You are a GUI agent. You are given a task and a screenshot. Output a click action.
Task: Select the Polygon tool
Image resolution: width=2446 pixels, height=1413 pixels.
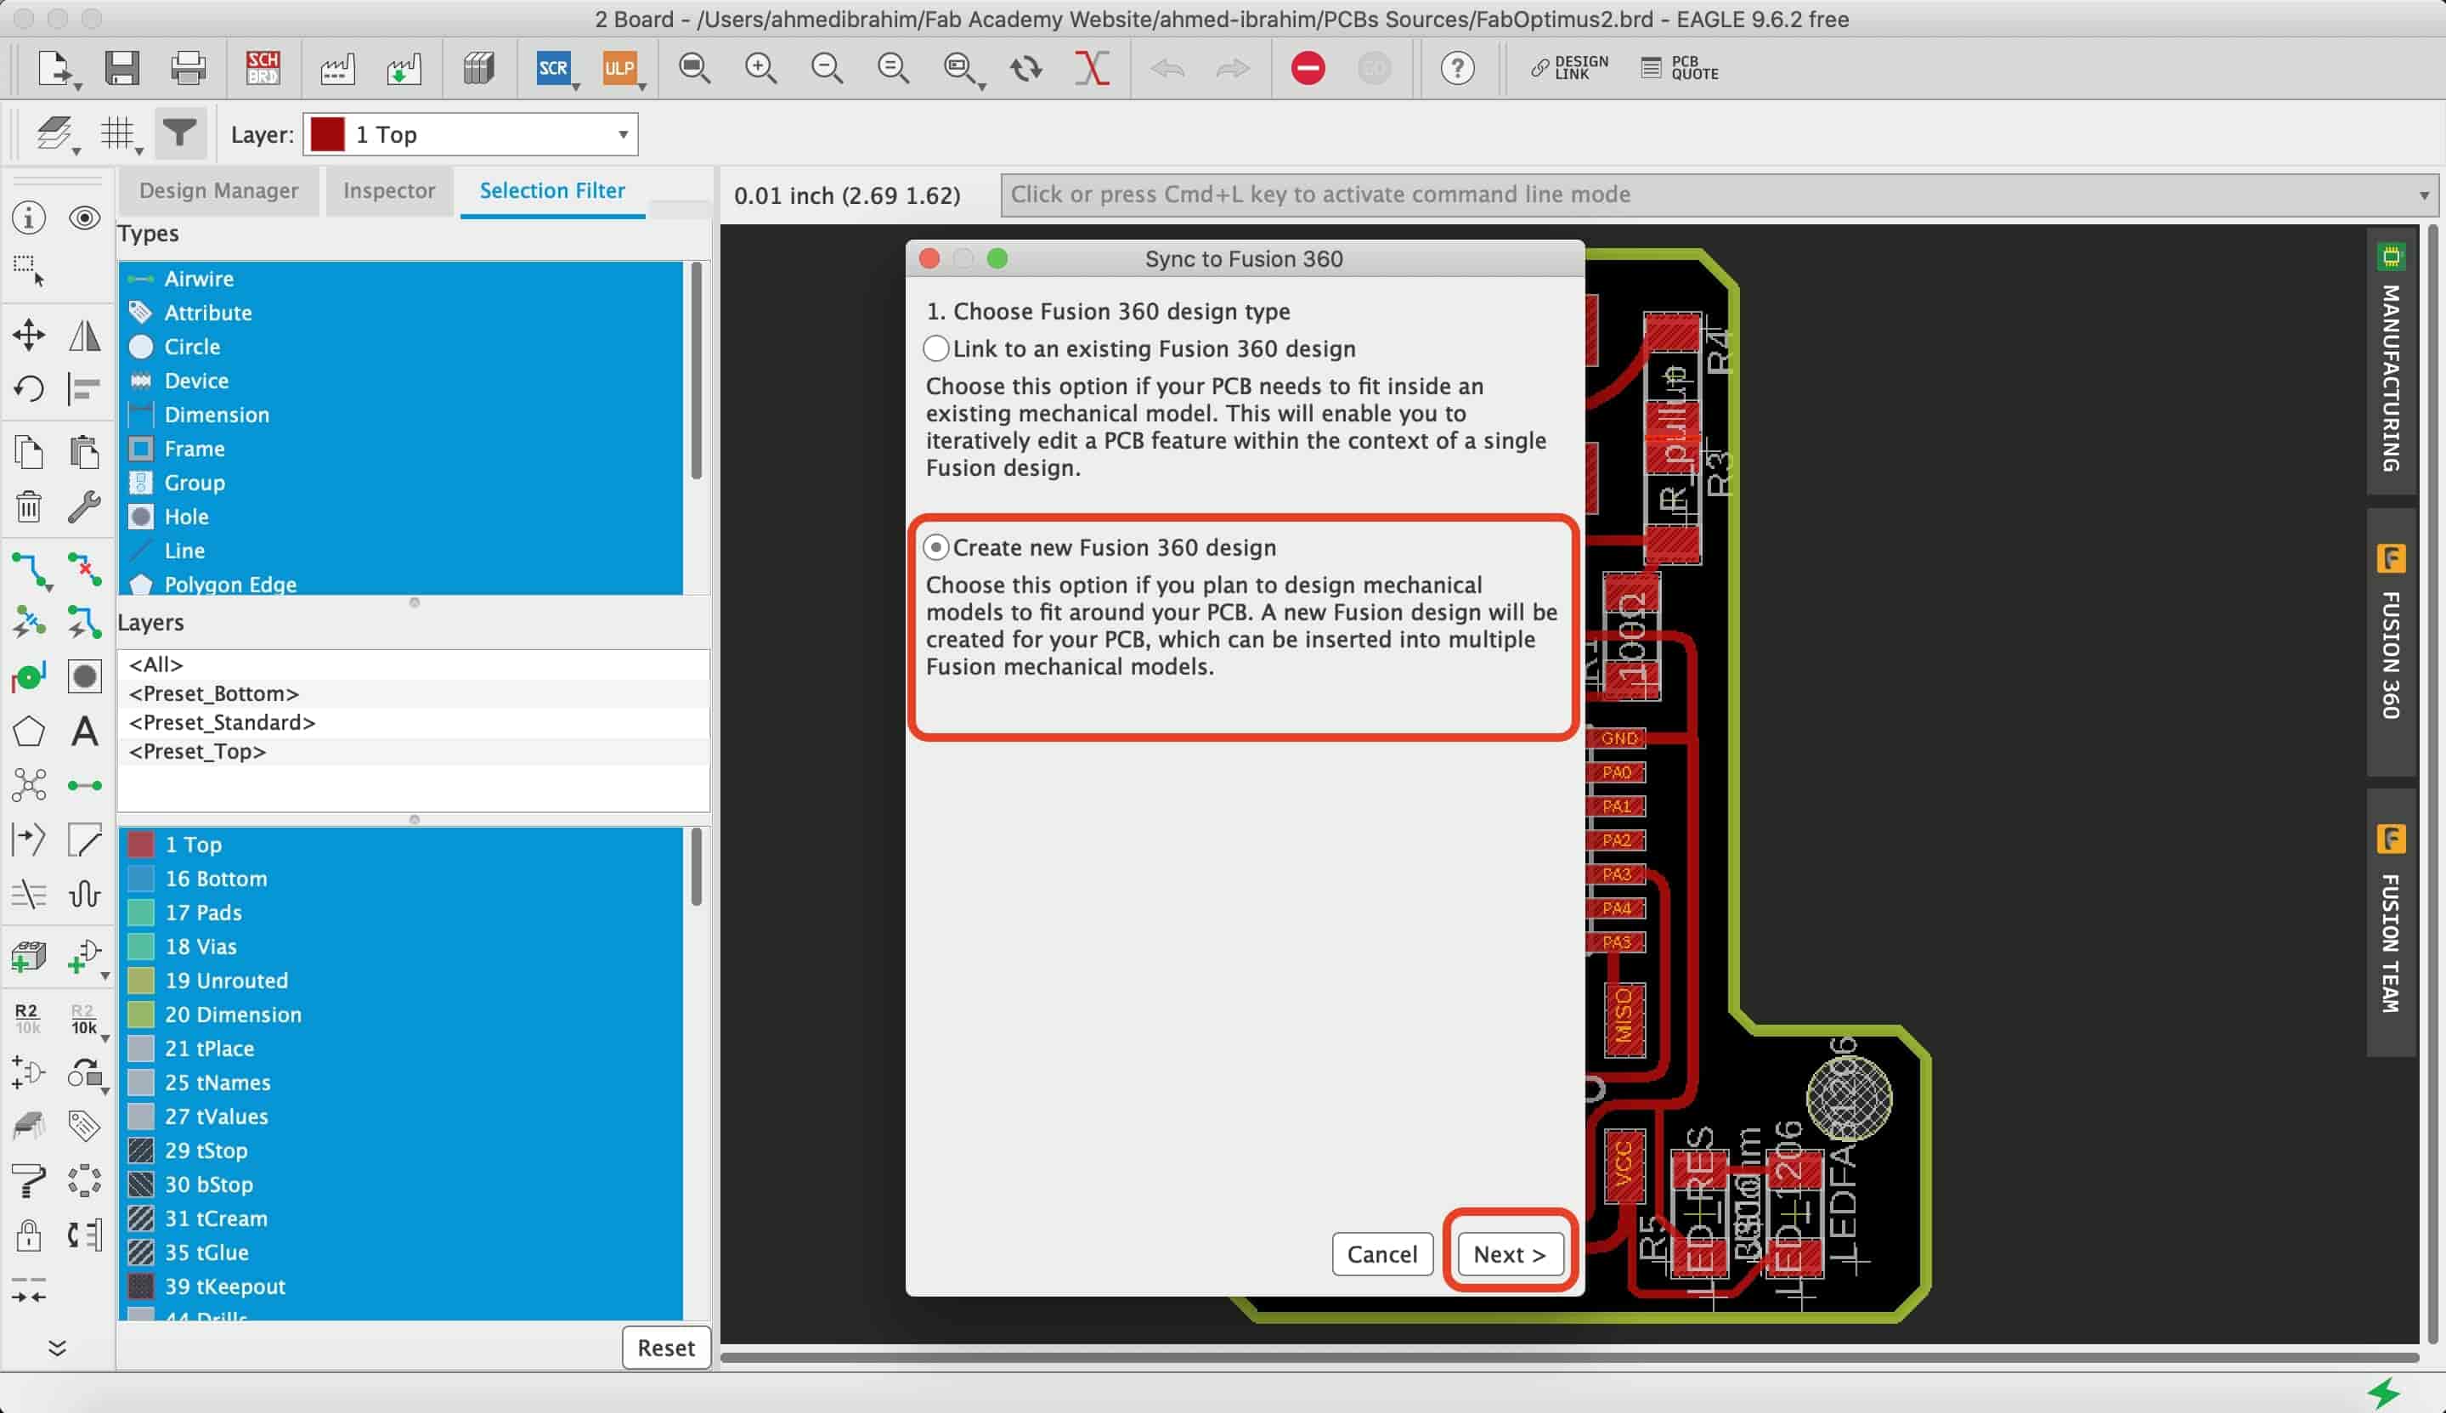click(29, 731)
